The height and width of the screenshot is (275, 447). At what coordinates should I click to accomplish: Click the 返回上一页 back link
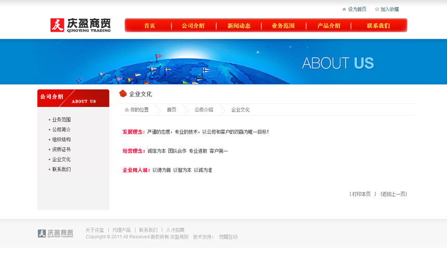click(393, 194)
